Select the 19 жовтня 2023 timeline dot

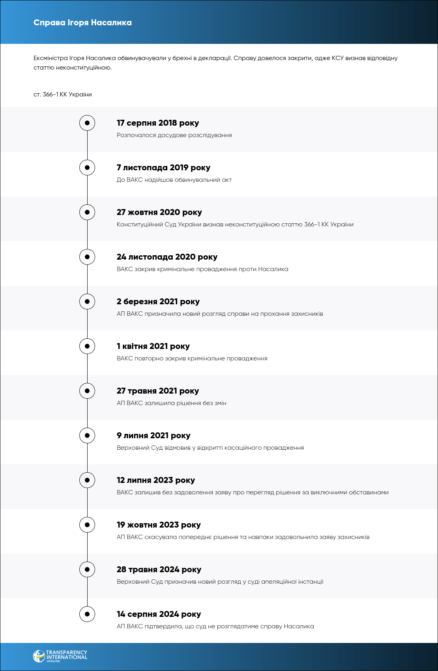click(x=87, y=525)
